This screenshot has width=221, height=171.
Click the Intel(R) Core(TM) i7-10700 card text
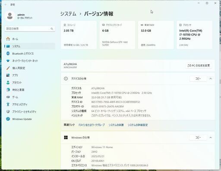point(191,35)
